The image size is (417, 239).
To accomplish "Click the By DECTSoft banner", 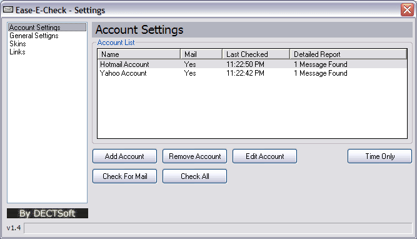I will tap(48, 213).
